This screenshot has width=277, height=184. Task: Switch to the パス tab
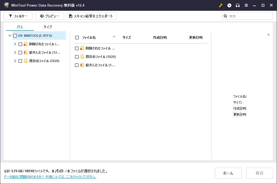[20, 27]
